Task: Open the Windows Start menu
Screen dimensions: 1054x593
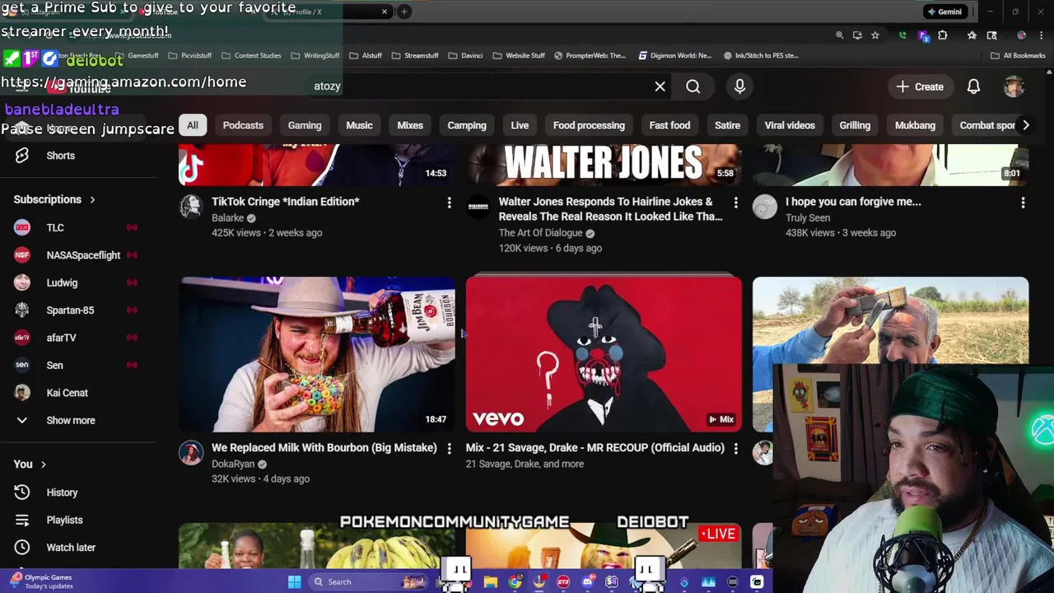Action: click(x=294, y=582)
